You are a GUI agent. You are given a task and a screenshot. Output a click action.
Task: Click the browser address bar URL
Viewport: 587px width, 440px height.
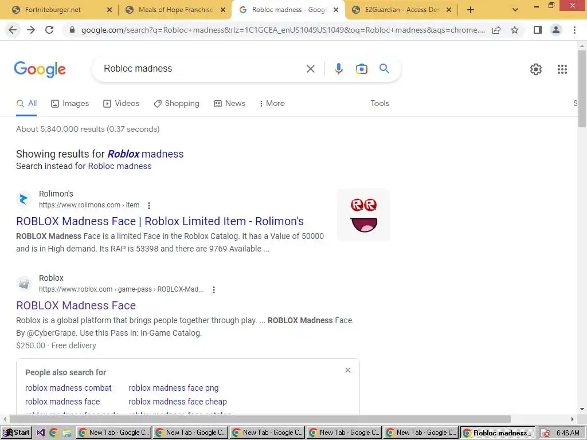tap(283, 30)
